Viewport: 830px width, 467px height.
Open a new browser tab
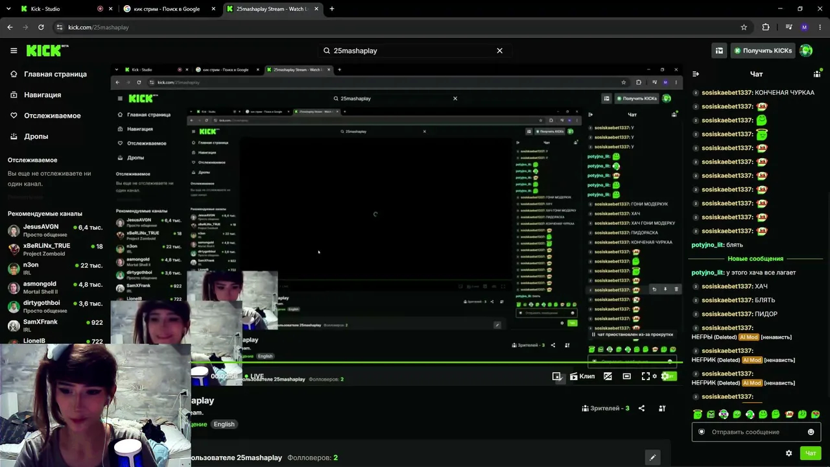(x=331, y=9)
